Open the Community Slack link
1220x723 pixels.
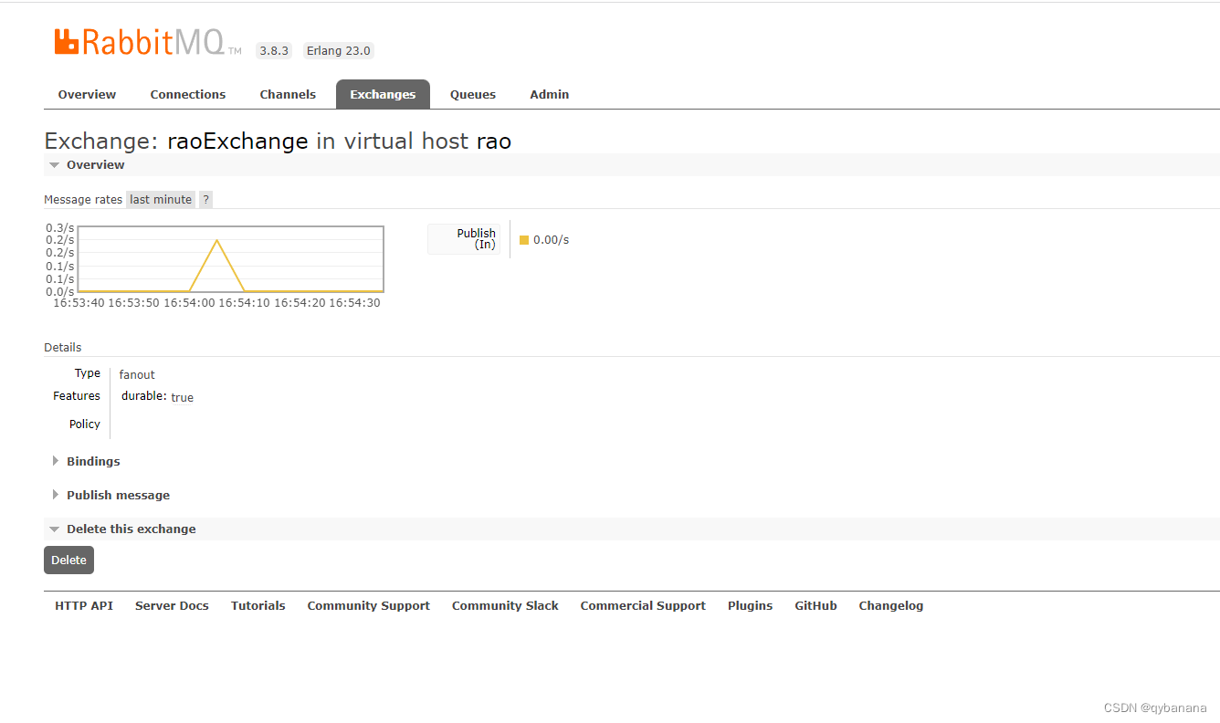coord(505,605)
